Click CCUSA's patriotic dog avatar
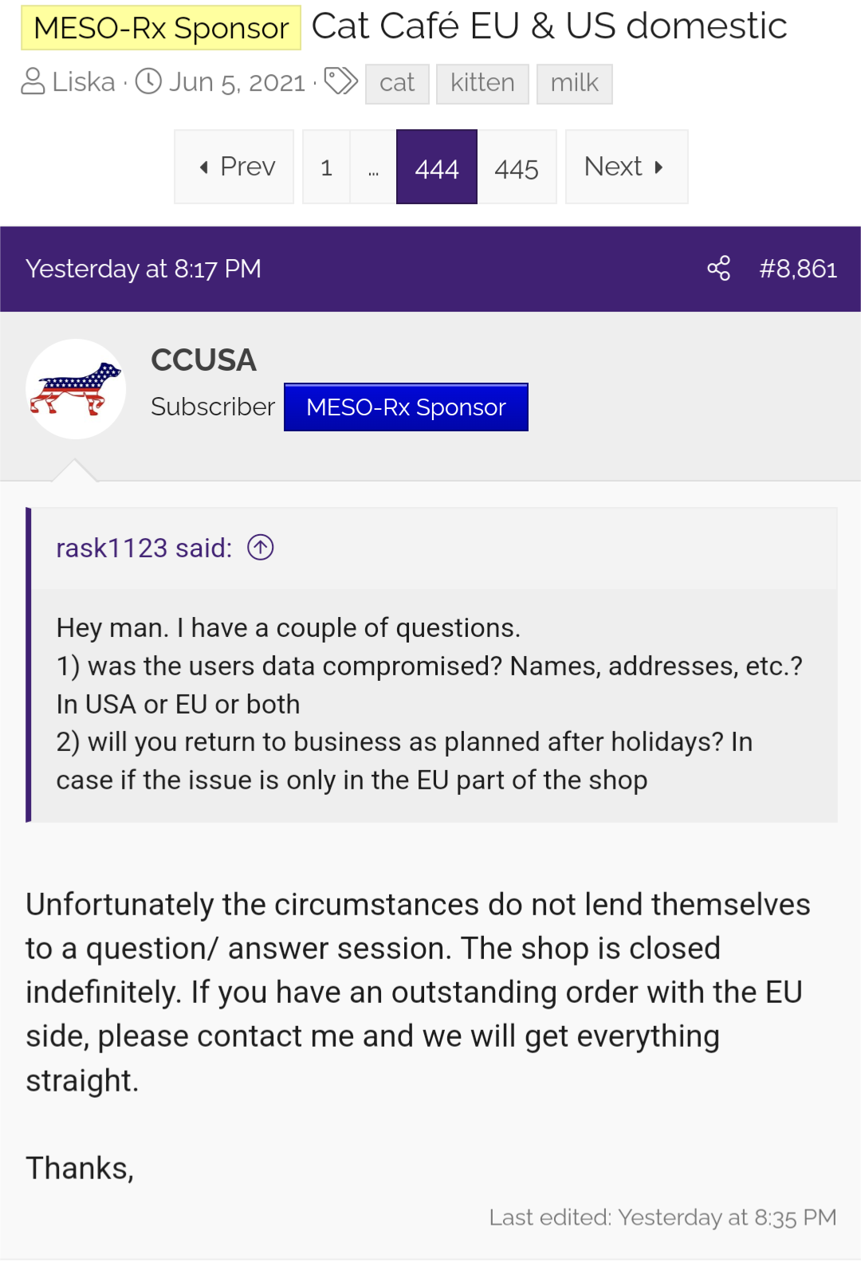This screenshot has width=861, height=1270. pos(76,388)
